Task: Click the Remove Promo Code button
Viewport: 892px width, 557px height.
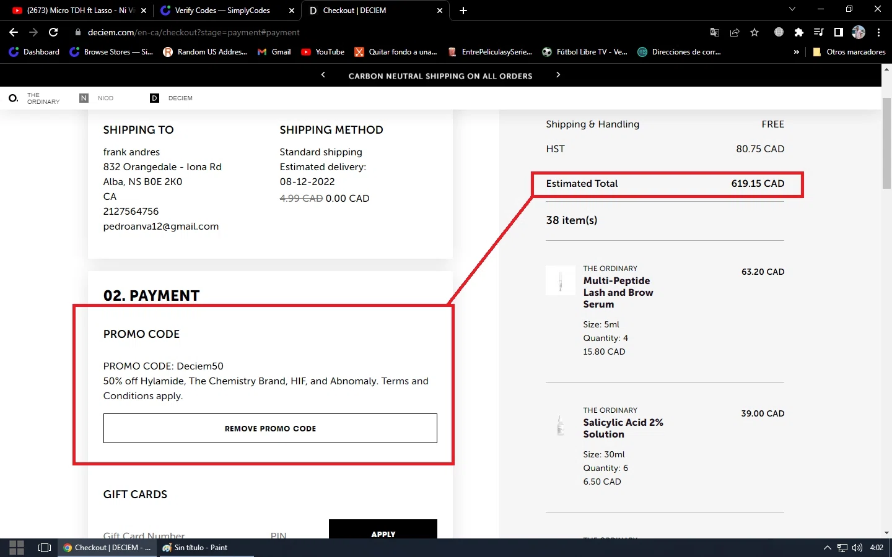Action: point(270,428)
